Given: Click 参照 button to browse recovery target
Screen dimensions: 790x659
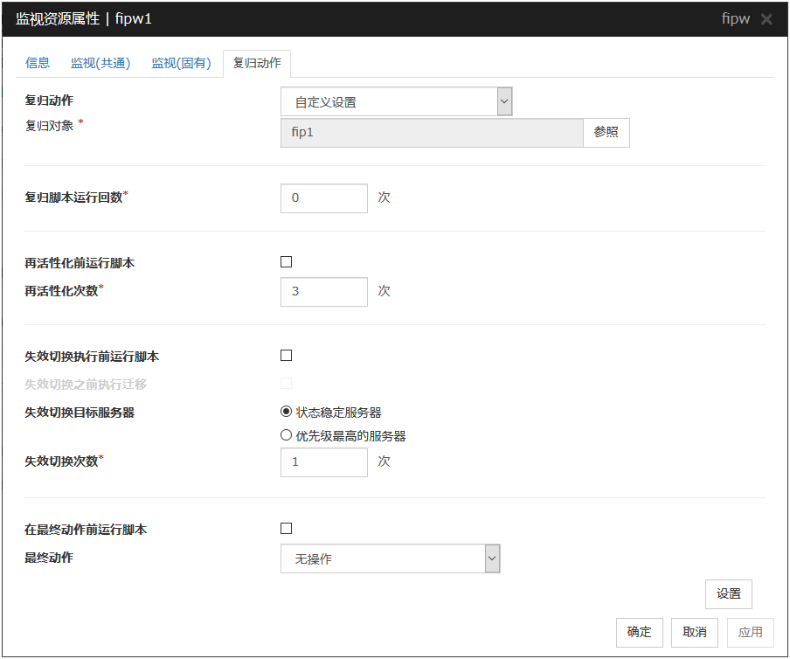Looking at the screenshot, I should [x=606, y=132].
